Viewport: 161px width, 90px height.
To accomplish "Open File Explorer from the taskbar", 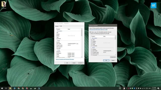I will [10, 88].
